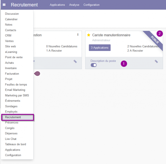Select Tableaux de bord in apps list

tap(15, 144)
